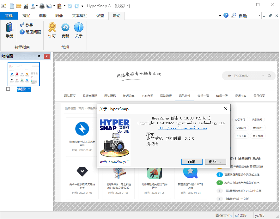Open the 文件 menu
Viewport: 280px width, 219px height.
point(9,16)
